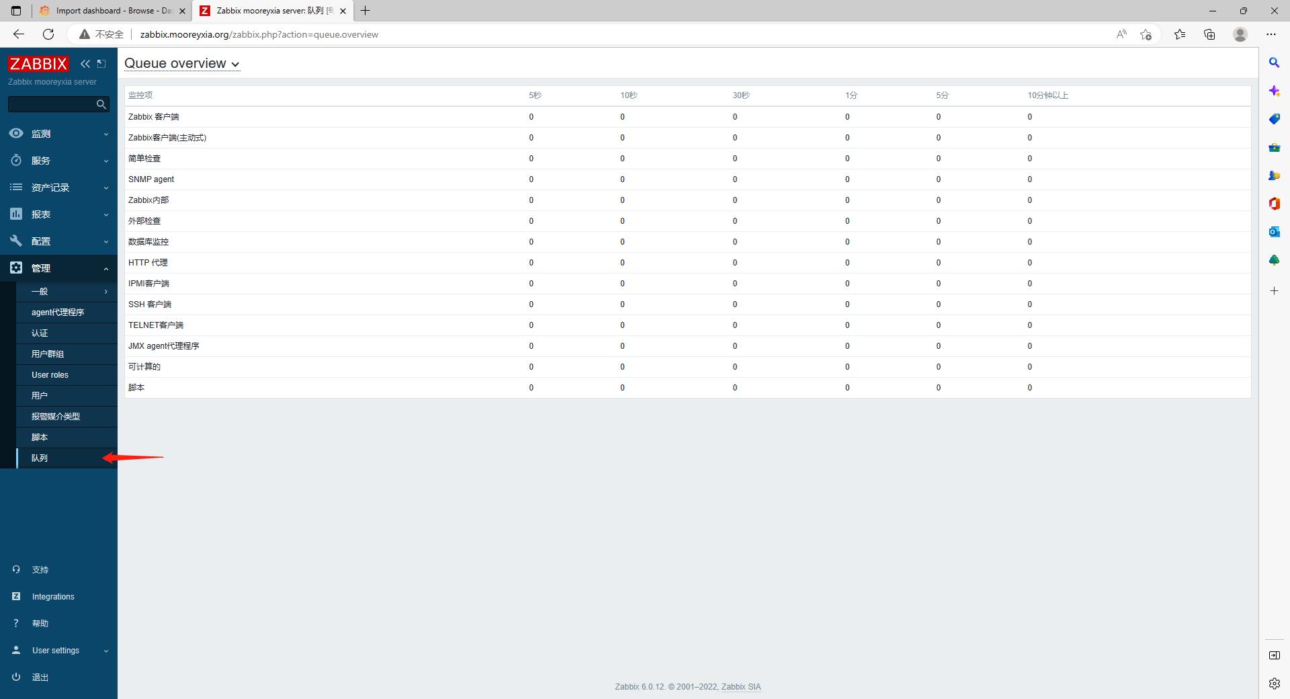Image resolution: width=1290 pixels, height=699 pixels.
Task: Expand the 资产记录 inventory menu
Action: 58,188
